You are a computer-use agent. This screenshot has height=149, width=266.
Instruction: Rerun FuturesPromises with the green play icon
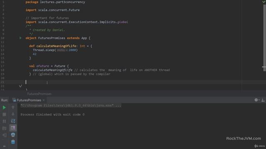pos(4,108)
